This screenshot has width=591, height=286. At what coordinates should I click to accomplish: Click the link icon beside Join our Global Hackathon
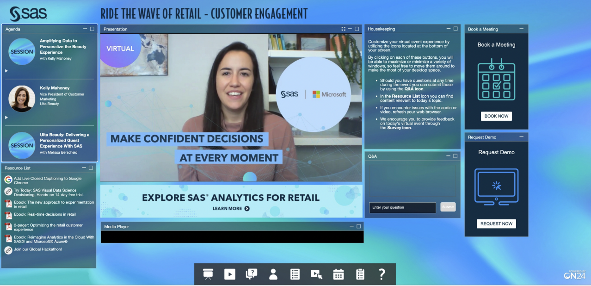(8, 250)
